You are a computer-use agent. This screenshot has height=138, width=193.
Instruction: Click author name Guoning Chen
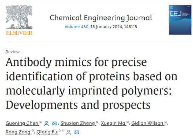(22, 123)
